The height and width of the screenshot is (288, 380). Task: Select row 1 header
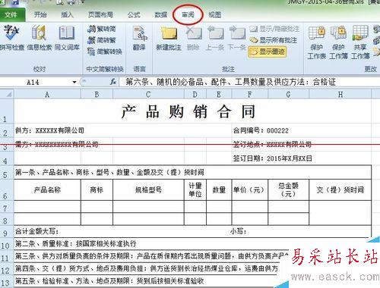(7, 111)
